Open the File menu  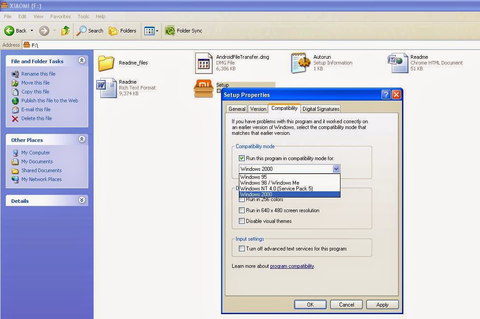pyautogui.click(x=8, y=16)
